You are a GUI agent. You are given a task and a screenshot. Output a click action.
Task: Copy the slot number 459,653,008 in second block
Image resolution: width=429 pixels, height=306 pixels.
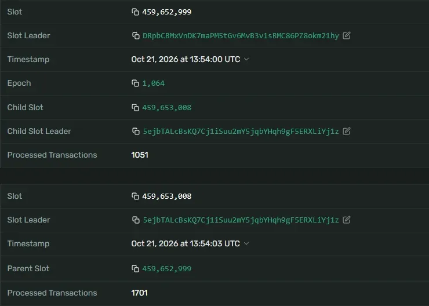point(135,196)
